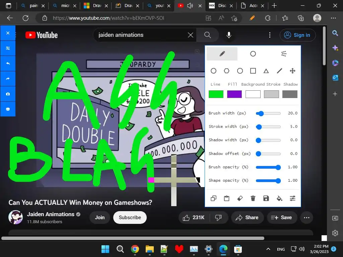Open Edge settings and more menu
The height and width of the screenshot is (257, 343).
click(x=333, y=18)
